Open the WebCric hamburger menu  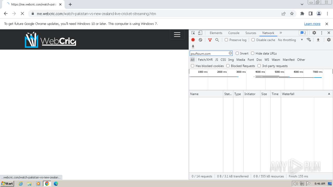point(177,35)
